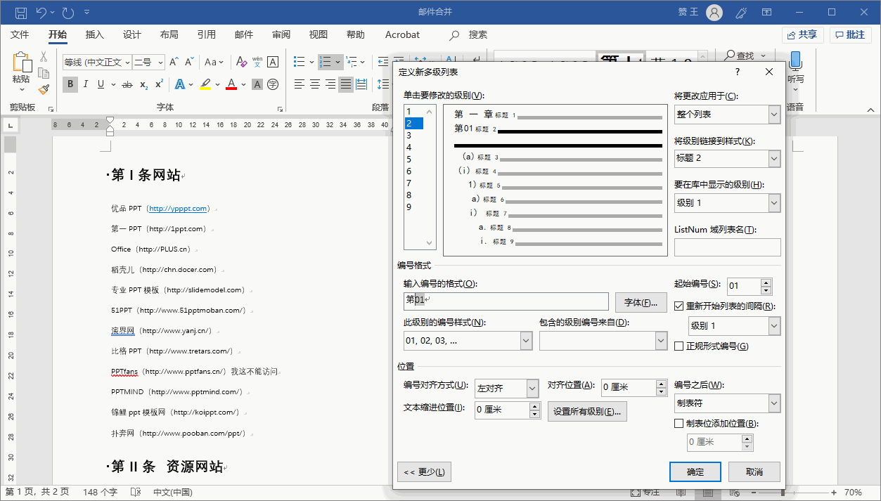Uncheck the 重新开始列表的间隔 checkbox
881x501 pixels.
click(679, 306)
